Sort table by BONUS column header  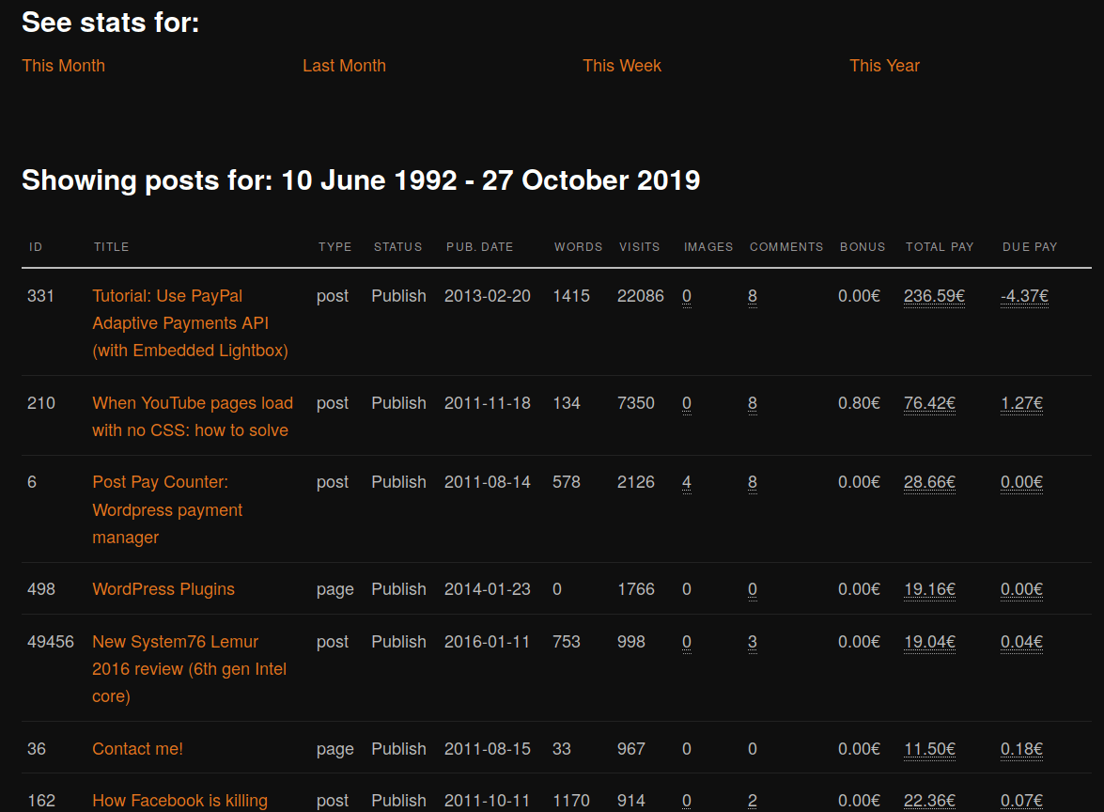pyautogui.click(x=863, y=247)
